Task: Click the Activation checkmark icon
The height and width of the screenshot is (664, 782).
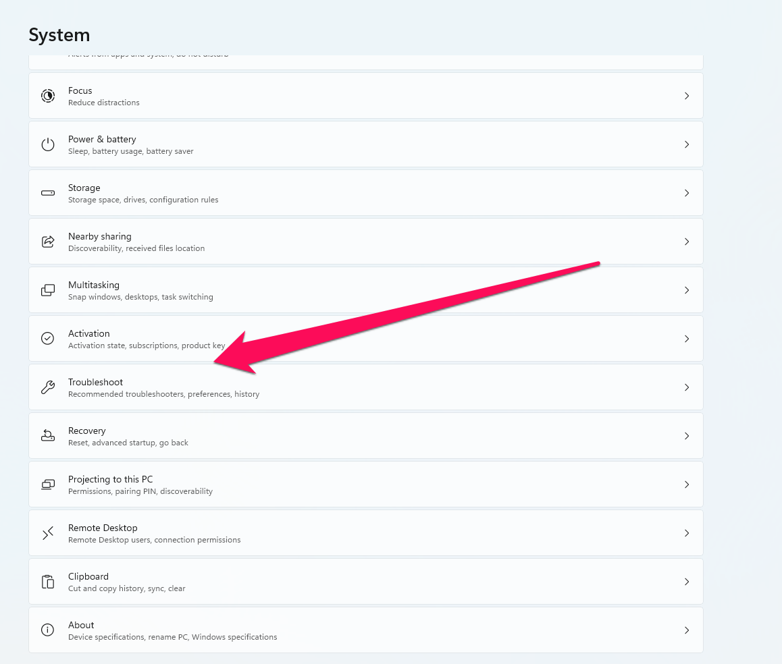Action: tap(48, 339)
